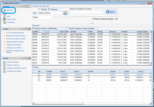Click the Modificar pencil icon
Image resolution: width=154 pixels, height=107 pixels.
click(4, 11)
